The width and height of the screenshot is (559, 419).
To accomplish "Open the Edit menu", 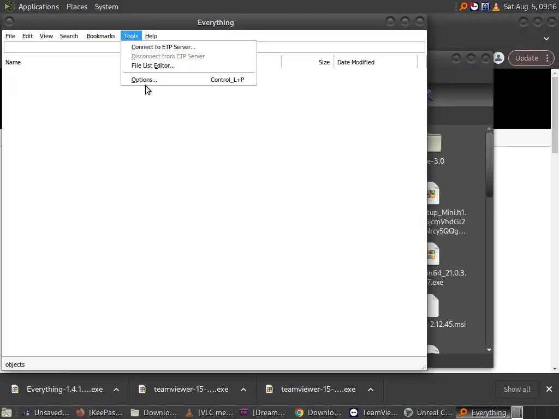I will (x=27, y=36).
